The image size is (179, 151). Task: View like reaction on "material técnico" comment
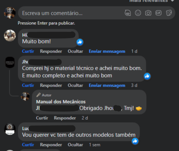[x=147, y=76]
